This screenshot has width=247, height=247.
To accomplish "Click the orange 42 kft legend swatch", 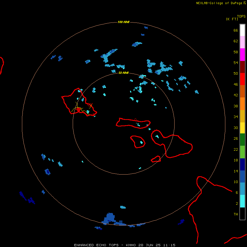I will click(242, 104).
